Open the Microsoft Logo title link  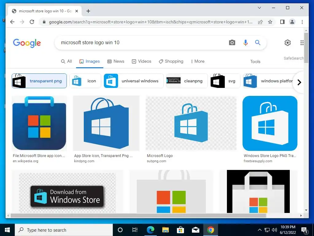pos(159,156)
